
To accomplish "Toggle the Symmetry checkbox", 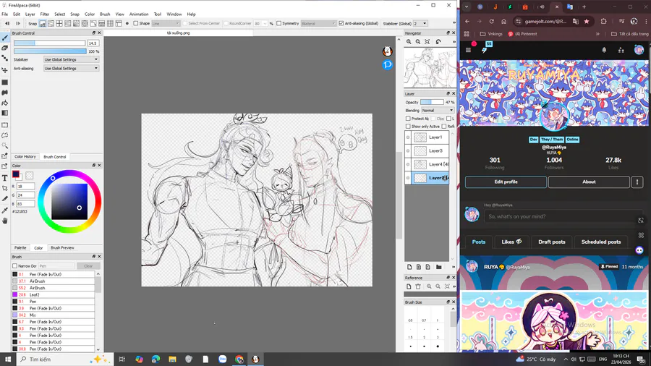I will [279, 24].
